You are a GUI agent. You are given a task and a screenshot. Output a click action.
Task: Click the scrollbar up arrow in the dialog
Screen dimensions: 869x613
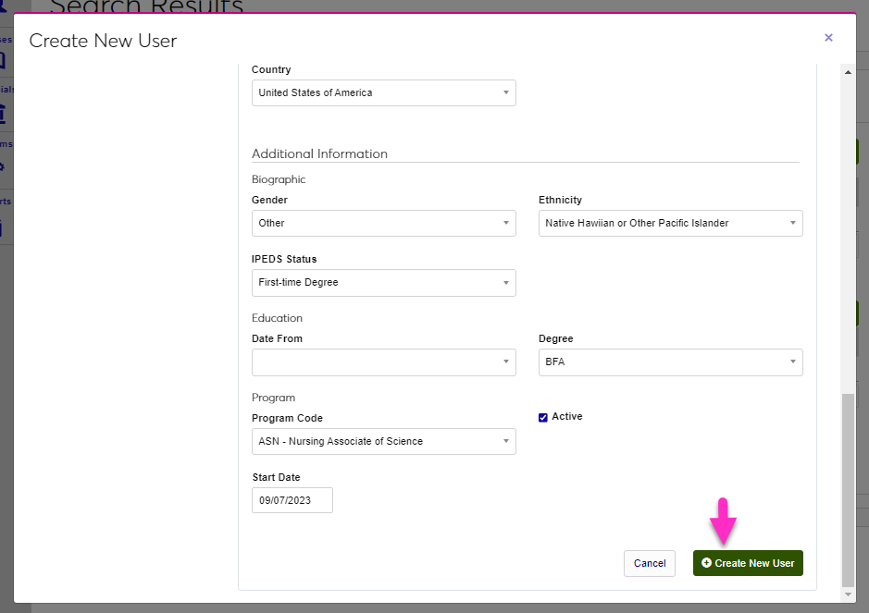848,72
